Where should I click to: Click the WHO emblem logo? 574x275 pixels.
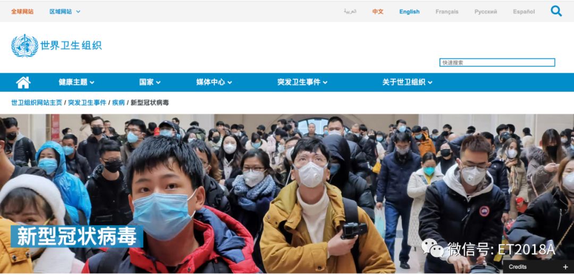[24, 45]
